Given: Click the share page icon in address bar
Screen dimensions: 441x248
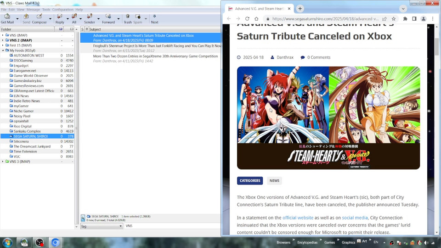Looking at the screenshot, I should (x=384, y=19).
